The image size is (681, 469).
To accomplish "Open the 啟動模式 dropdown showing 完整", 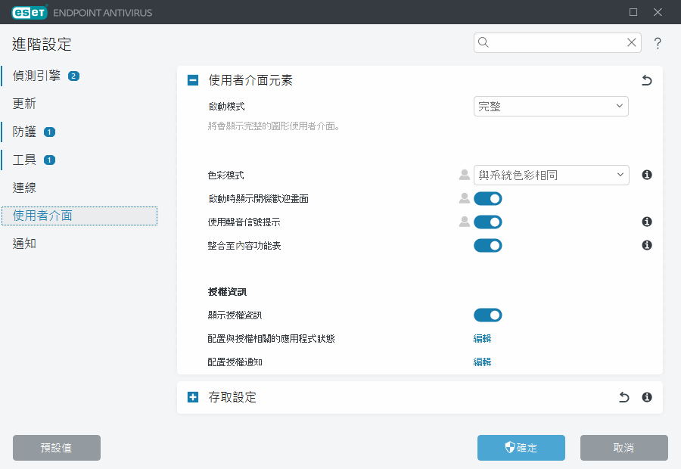I will click(x=550, y=107).
